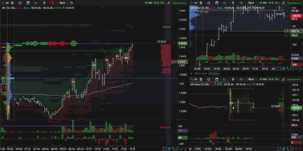Click the vertical scaling arrows icon in 6B chart
The width and height of the screenshot is (303, 151).
(x=44, y=3)
